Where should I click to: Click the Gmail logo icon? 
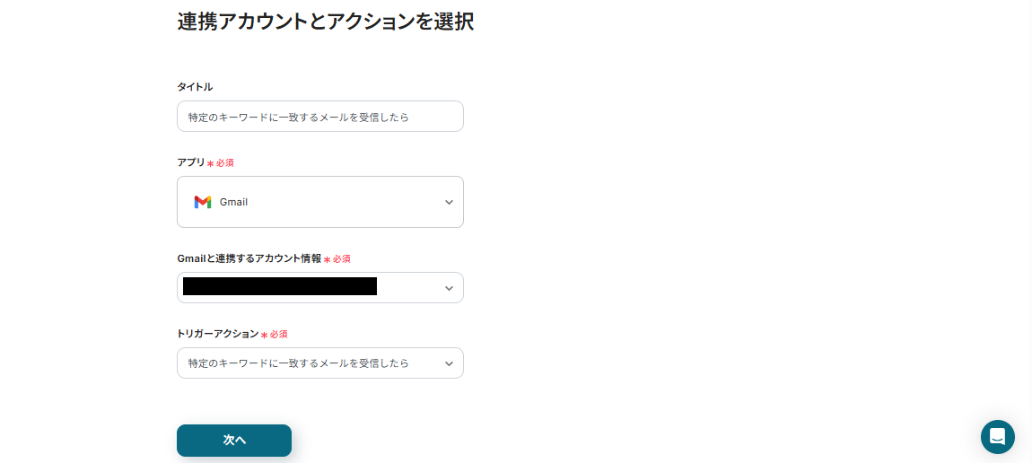click(x=202, y=202)
